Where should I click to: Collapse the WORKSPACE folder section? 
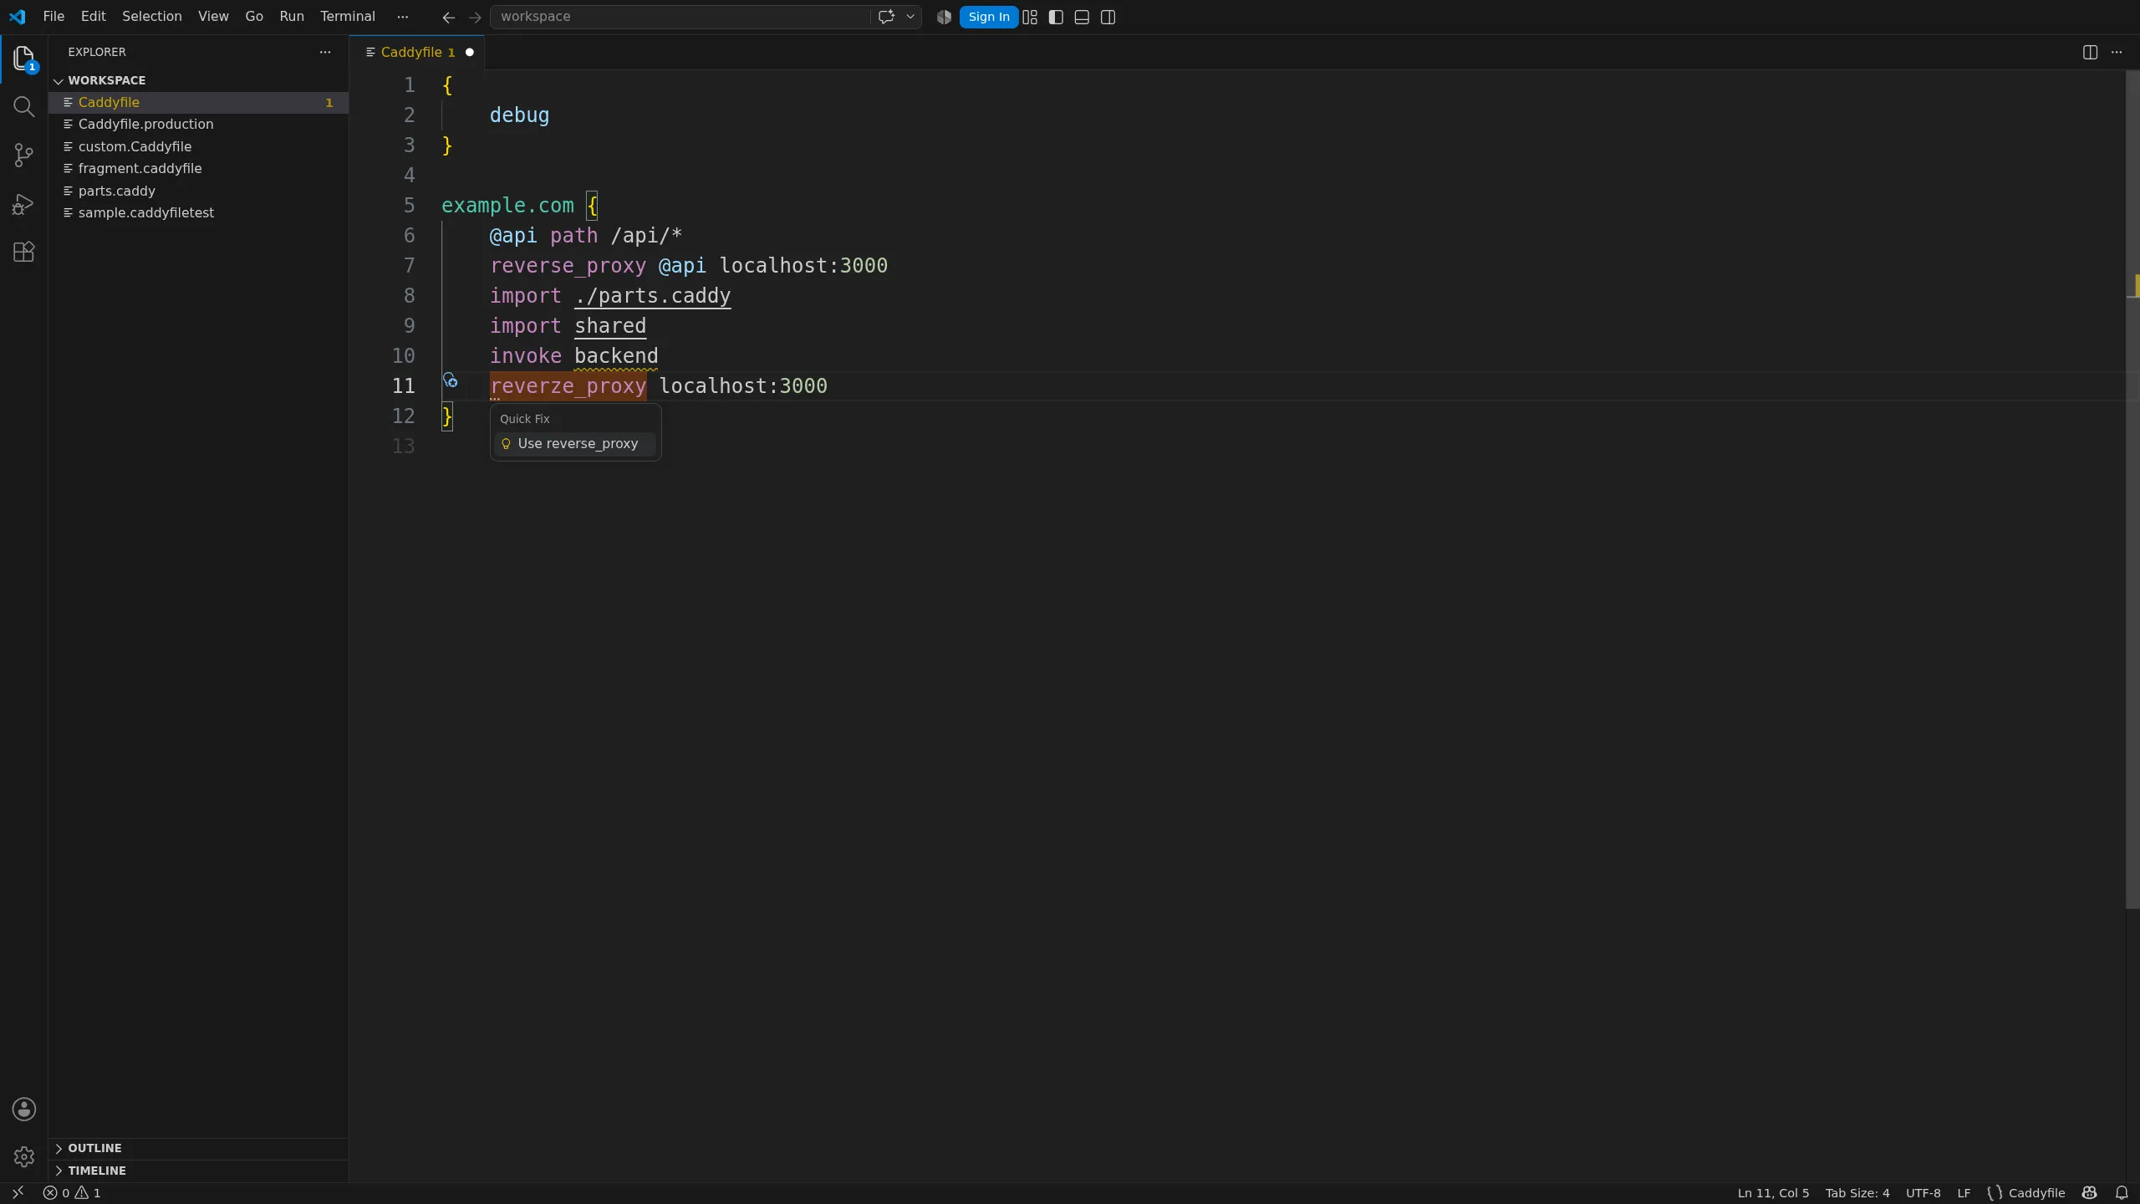click(198, 80)
